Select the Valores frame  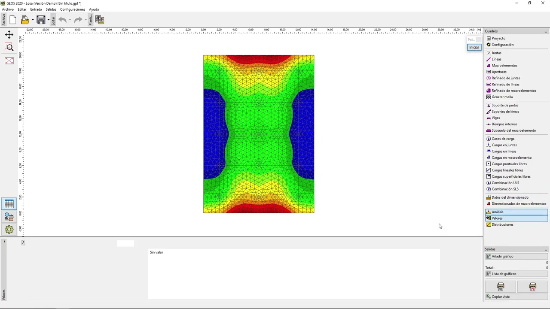pos(516,218)
